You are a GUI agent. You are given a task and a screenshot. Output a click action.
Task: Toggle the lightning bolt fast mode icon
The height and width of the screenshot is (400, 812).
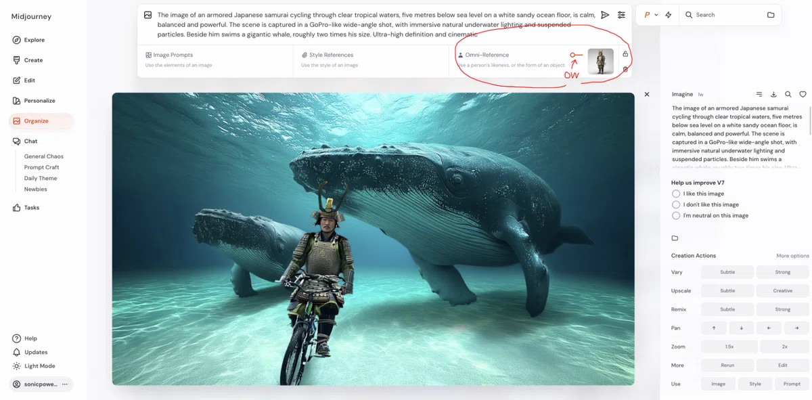[669, 15]
